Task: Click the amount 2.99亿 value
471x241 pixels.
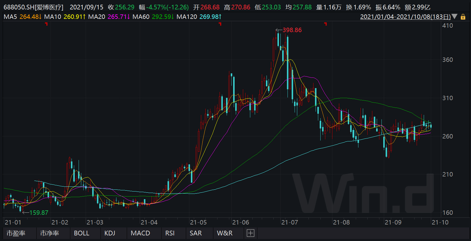Action: click(422, 7)
